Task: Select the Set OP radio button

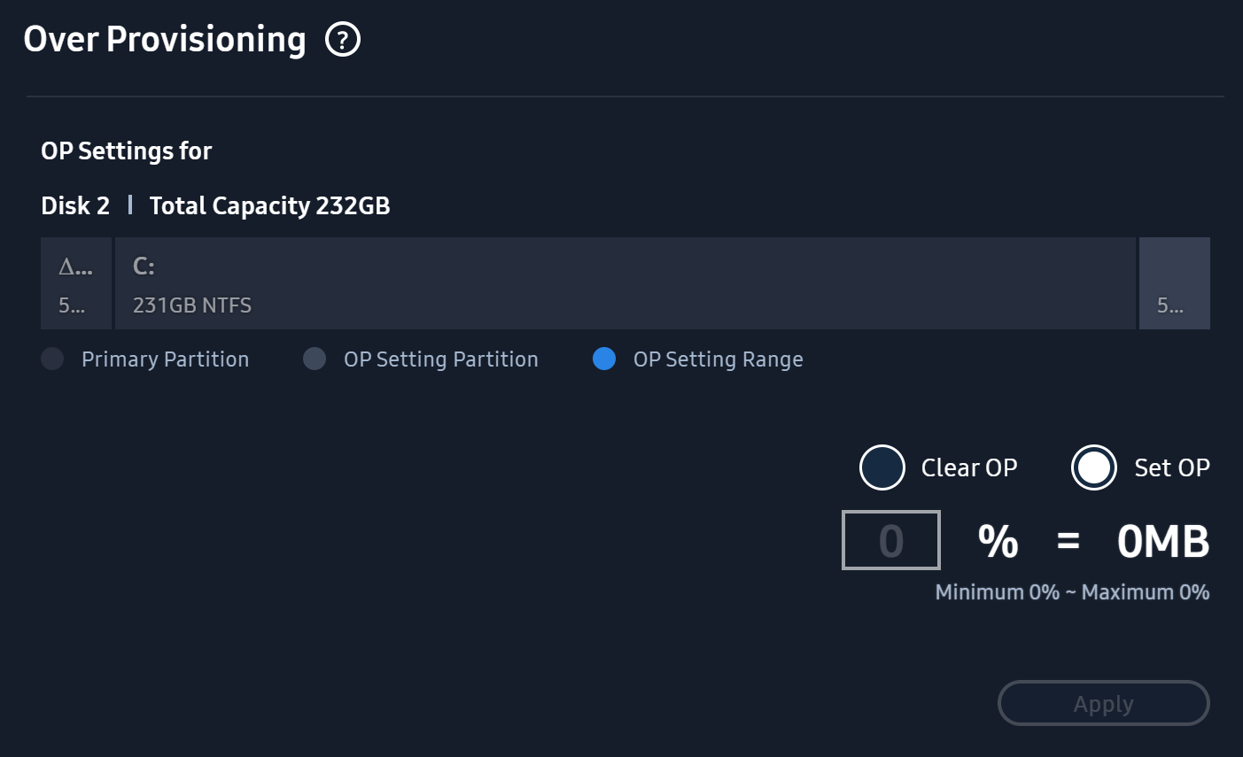Action: 1094,467
